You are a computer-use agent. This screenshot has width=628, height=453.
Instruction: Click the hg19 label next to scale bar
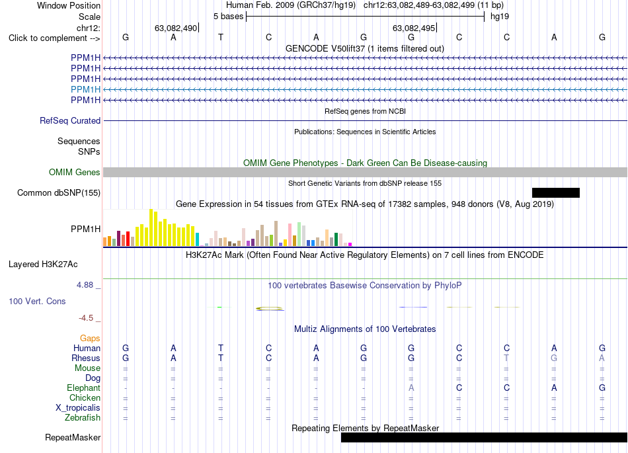point(500,17)
